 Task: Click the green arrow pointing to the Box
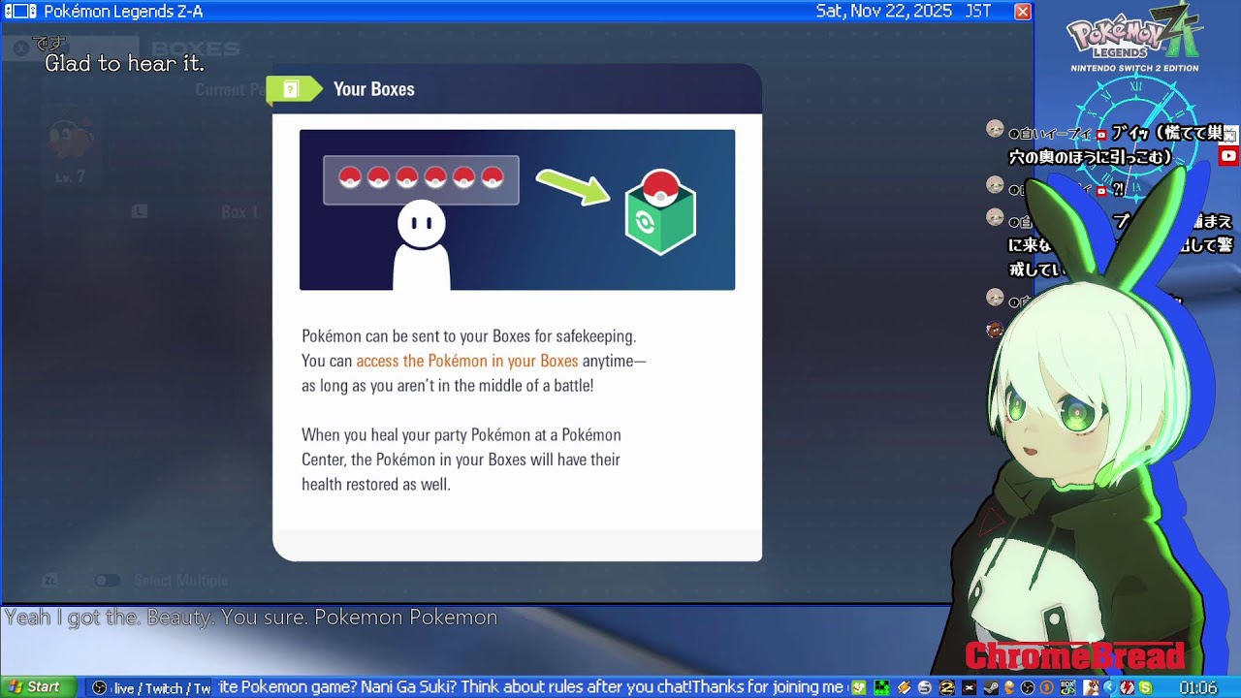click(x=573, y=187)
